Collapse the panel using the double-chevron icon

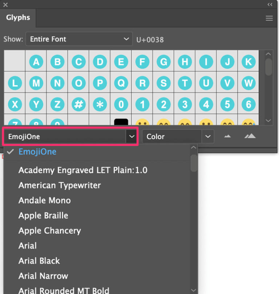pyautogui.click(x=270, y=5)
